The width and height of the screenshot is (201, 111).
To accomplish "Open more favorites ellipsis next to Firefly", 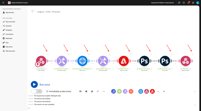I will (158, 91).
